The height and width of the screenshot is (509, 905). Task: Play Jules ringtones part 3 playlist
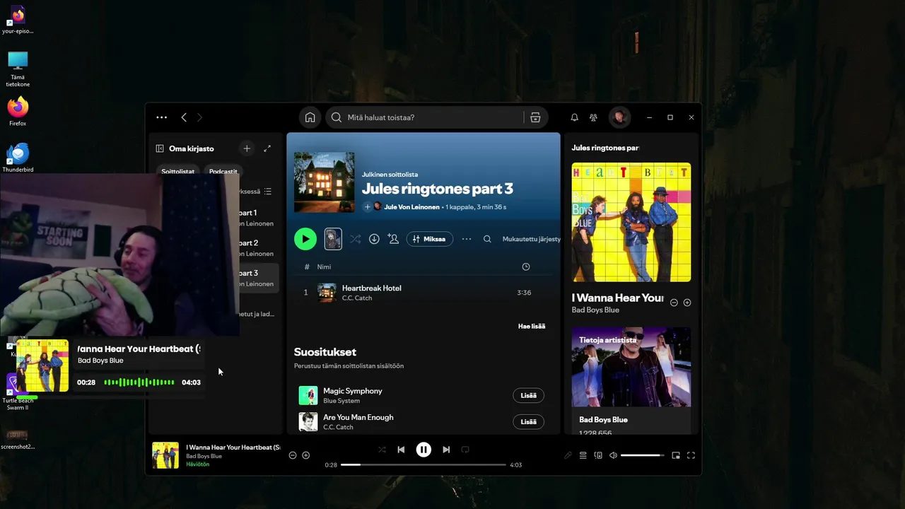pos(305,239)
